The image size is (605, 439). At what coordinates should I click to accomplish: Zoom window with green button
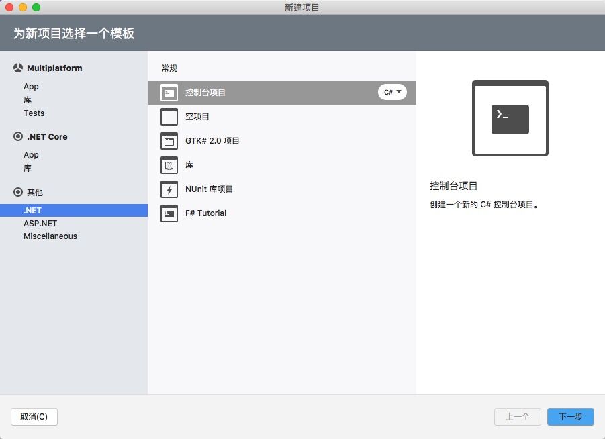coord(36,7)
